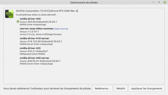The image size is (168, 95).
Task: Click the NVIDIA logo icon
Action: [x=9, y=14]
